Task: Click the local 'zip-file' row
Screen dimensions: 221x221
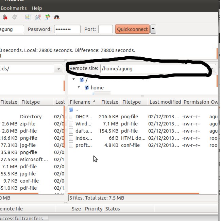Action: (x=28, y=124)
